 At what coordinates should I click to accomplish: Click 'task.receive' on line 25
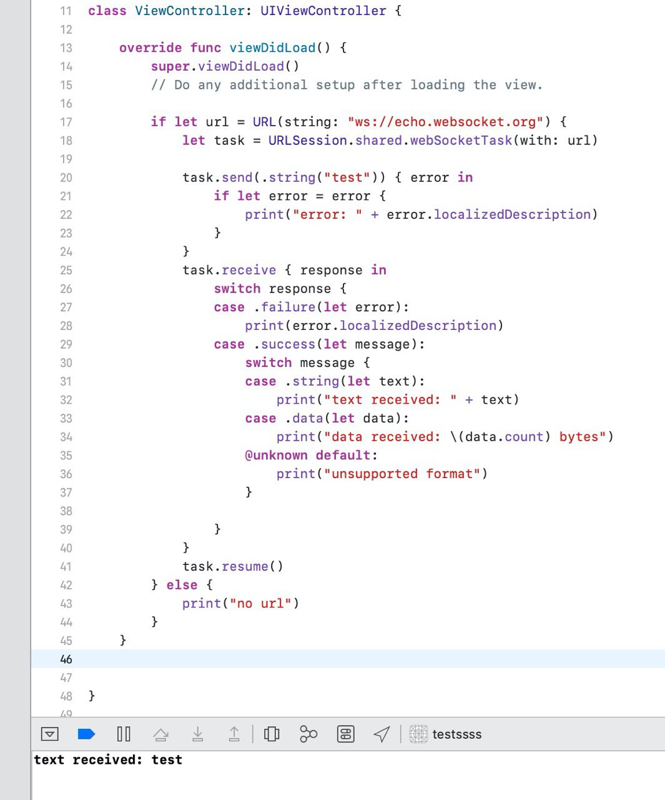tap(229, 270)
